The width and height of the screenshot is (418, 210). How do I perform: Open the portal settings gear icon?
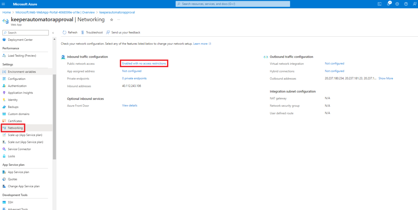pyautogui.click(x=397, y=4)
